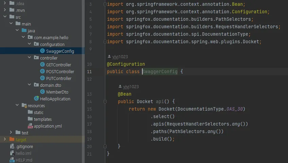Image resolution: width=288 pixels, height=163 pixels.
Task: Click the .mvn folder icon
Action: (x=12, y=10)
